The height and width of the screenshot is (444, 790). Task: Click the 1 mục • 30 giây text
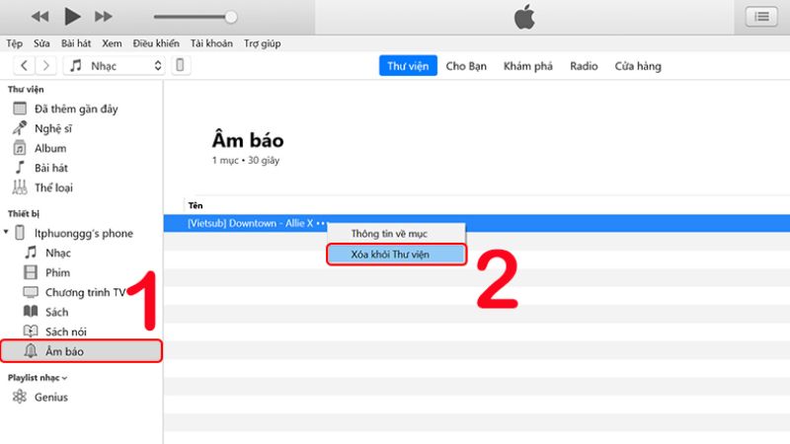pyautogui.click(x=245, y=160)
